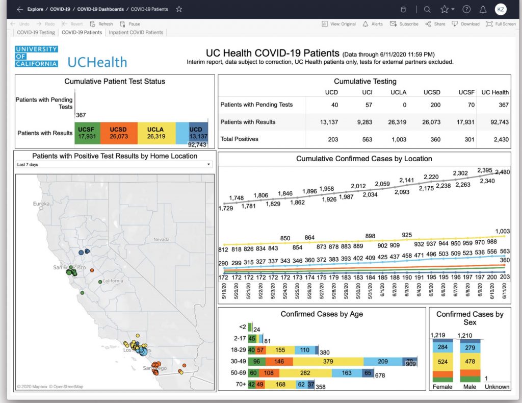Switch to the COVID-19 Testing tab

pyautogui.click(x=36, y=32)
